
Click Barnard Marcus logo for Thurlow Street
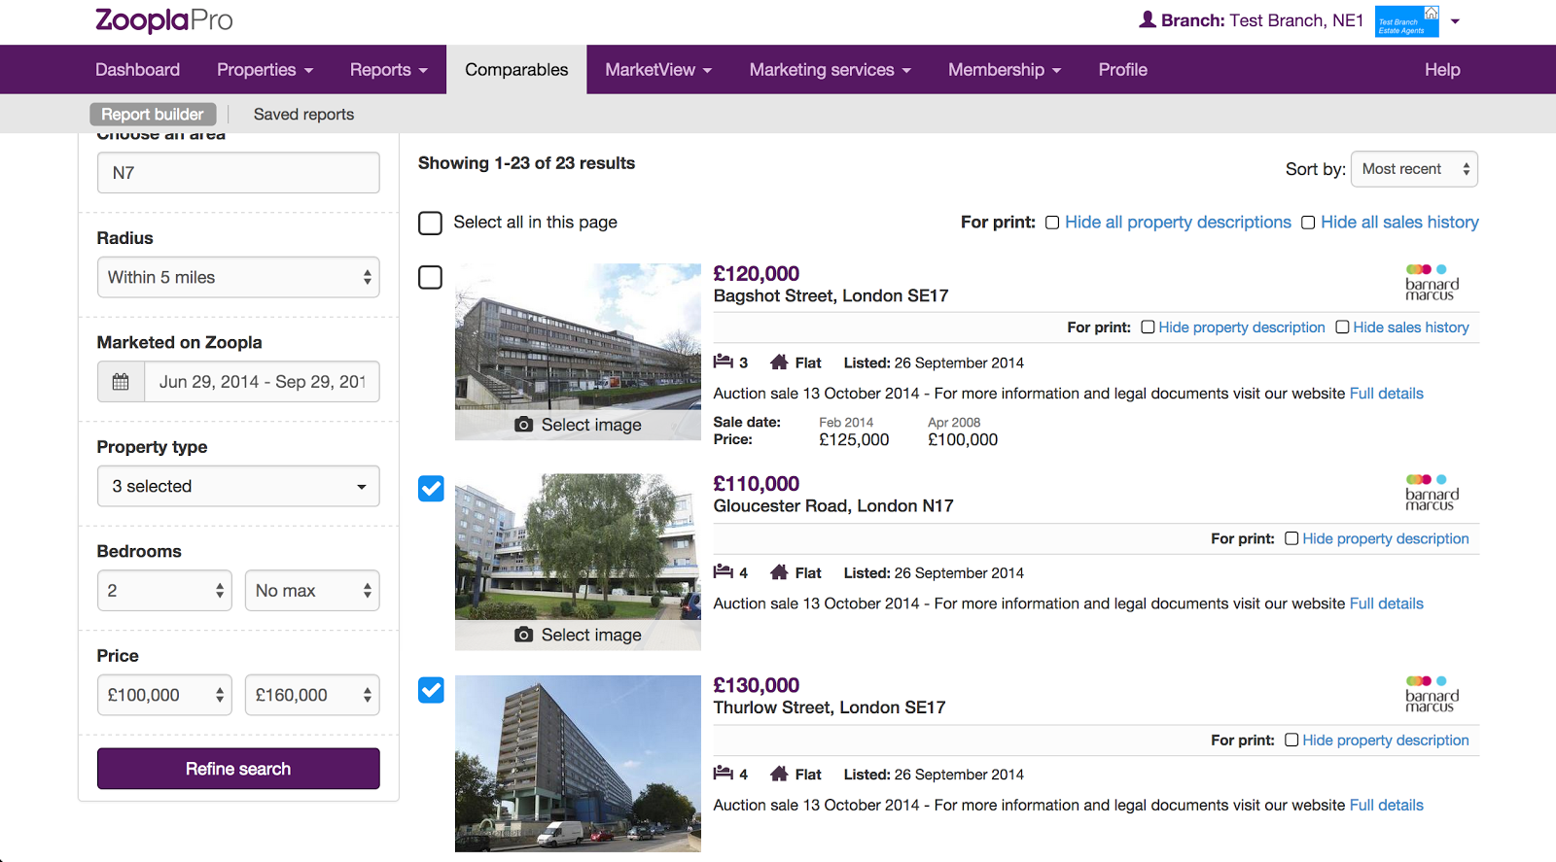coord(1432,694)
